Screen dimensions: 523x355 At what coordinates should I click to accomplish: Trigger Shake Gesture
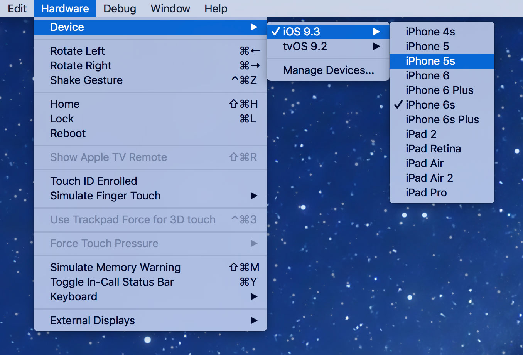150,80
